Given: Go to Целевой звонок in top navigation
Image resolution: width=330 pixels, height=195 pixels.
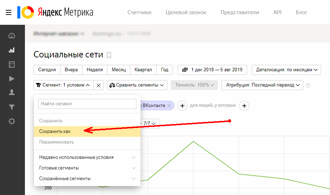Looking at the screenshot, I should [x=186, y=12].
